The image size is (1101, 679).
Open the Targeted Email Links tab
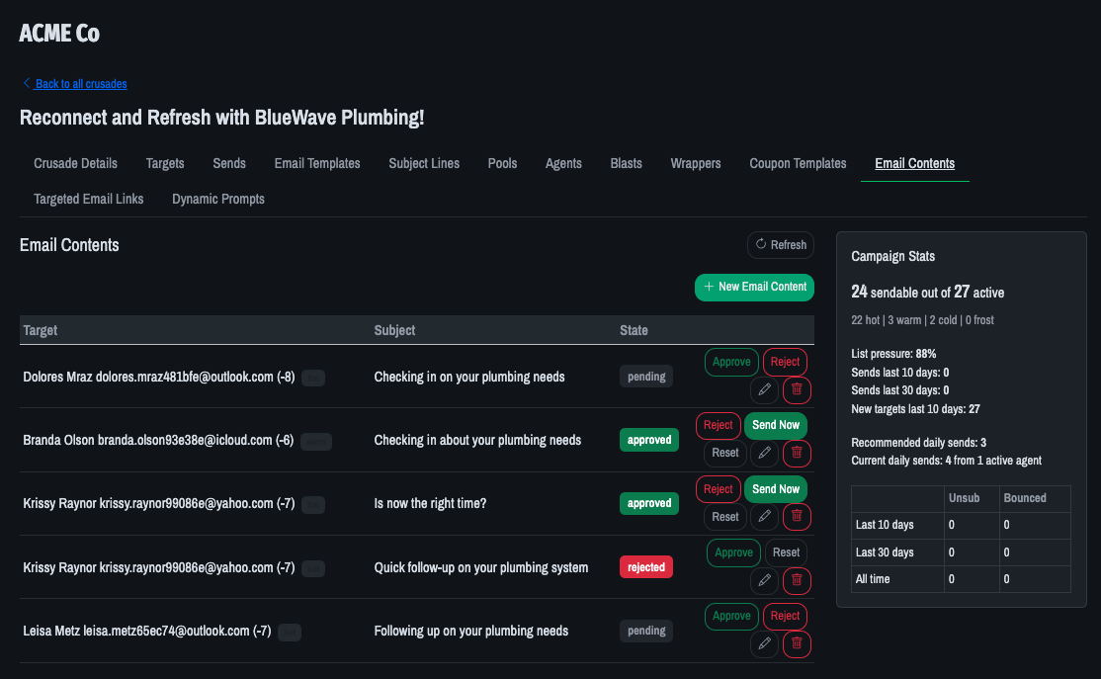89,199
